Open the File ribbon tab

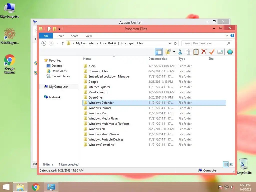[x=46, y=36]
